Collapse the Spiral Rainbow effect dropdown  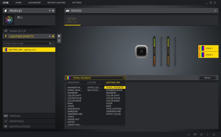click(x=124, y=78)
